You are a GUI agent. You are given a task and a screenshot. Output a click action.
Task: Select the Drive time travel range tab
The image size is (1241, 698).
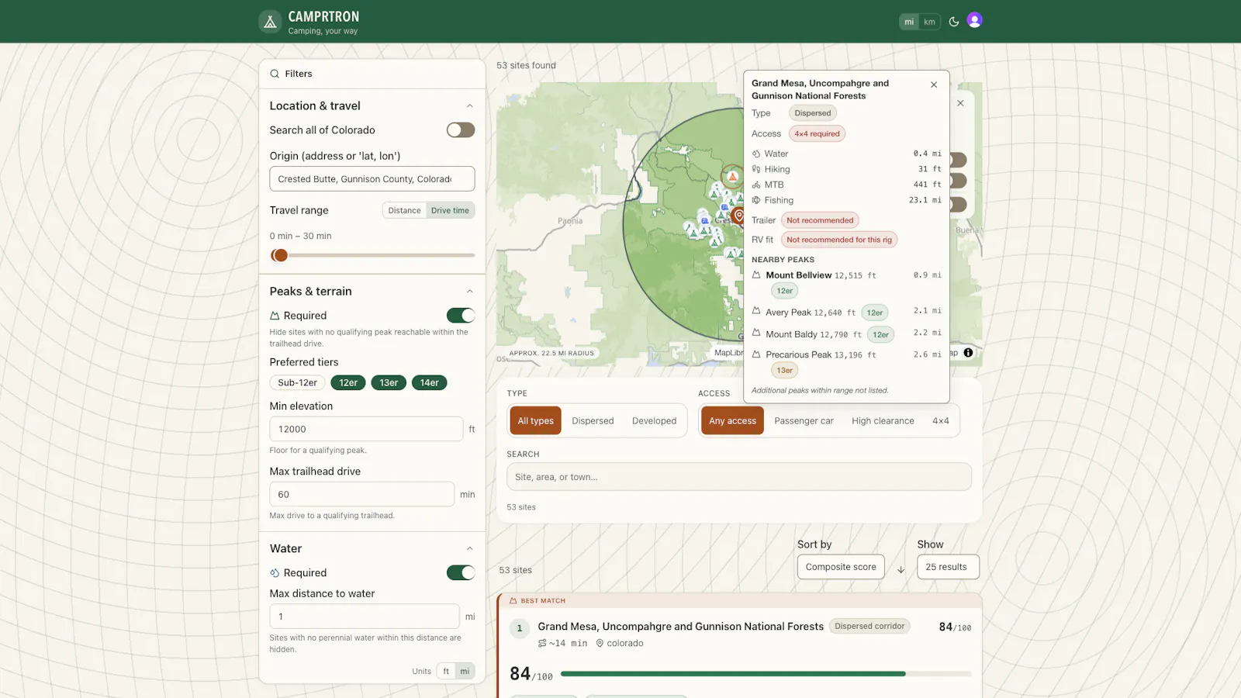(x=450, y=210)
